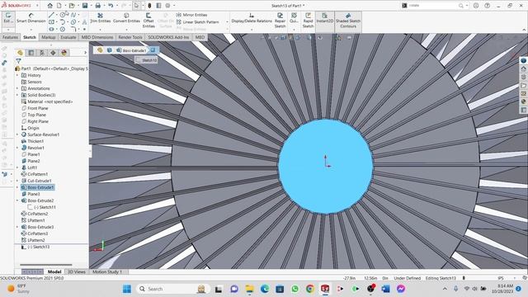Screen dimensions: 528x297
Task: Expand the History folder
Action: pyautogui.click(x=17, y=75)
